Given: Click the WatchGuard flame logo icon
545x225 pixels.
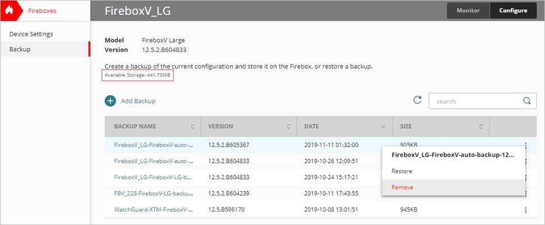Looking at the screenshot, I should tap(9, 11).
